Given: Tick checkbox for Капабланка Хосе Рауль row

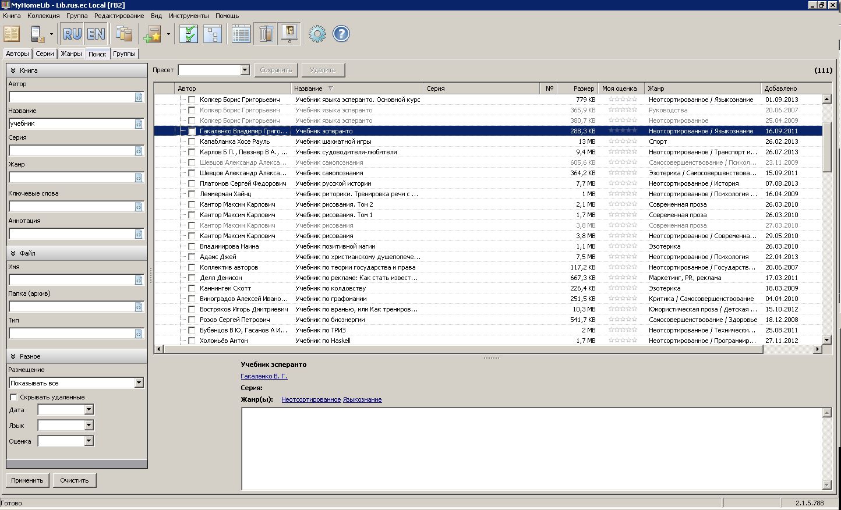Looking at the screenshot, I should tap(192, 141).
